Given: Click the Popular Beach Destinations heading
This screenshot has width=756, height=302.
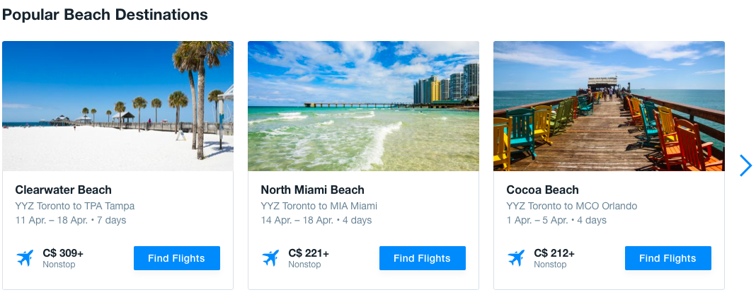Looking at the screenshot, I should [105, 14].
